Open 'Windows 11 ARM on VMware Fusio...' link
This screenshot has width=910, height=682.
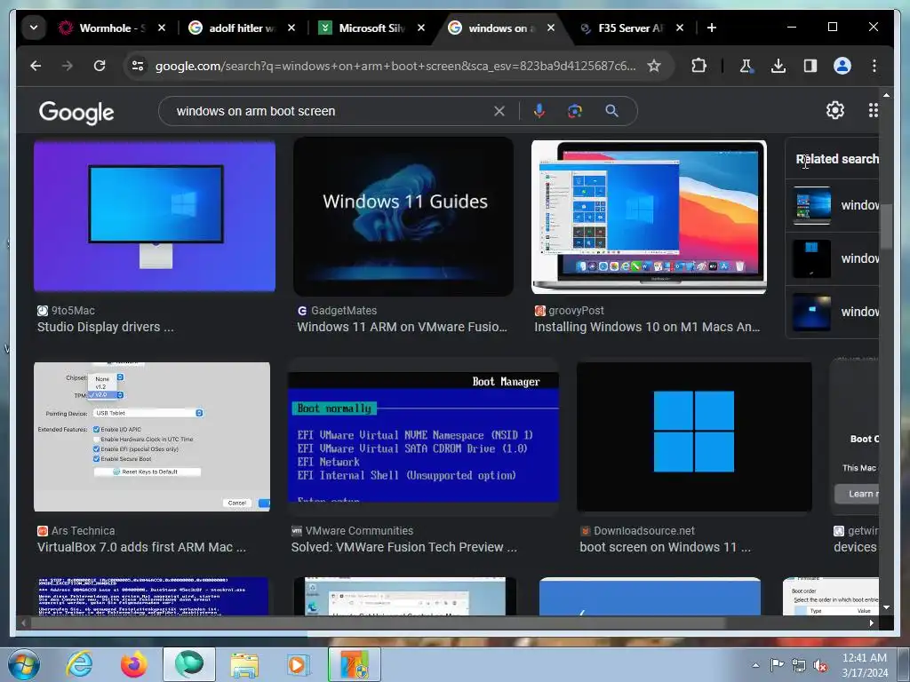(403, 327)
